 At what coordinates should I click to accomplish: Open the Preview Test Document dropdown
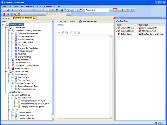tap(65, 14)
